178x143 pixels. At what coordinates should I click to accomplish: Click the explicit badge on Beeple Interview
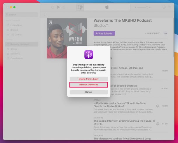[x=153, y=121]
